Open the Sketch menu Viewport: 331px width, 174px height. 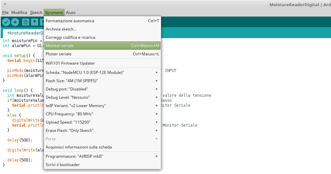(36, 12)
